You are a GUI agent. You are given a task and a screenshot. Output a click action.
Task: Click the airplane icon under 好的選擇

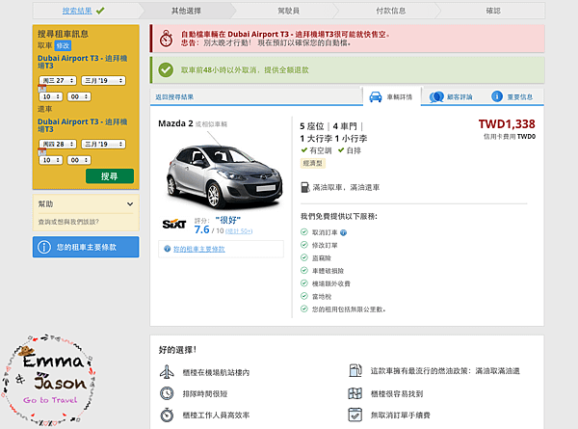coord(167,372)
